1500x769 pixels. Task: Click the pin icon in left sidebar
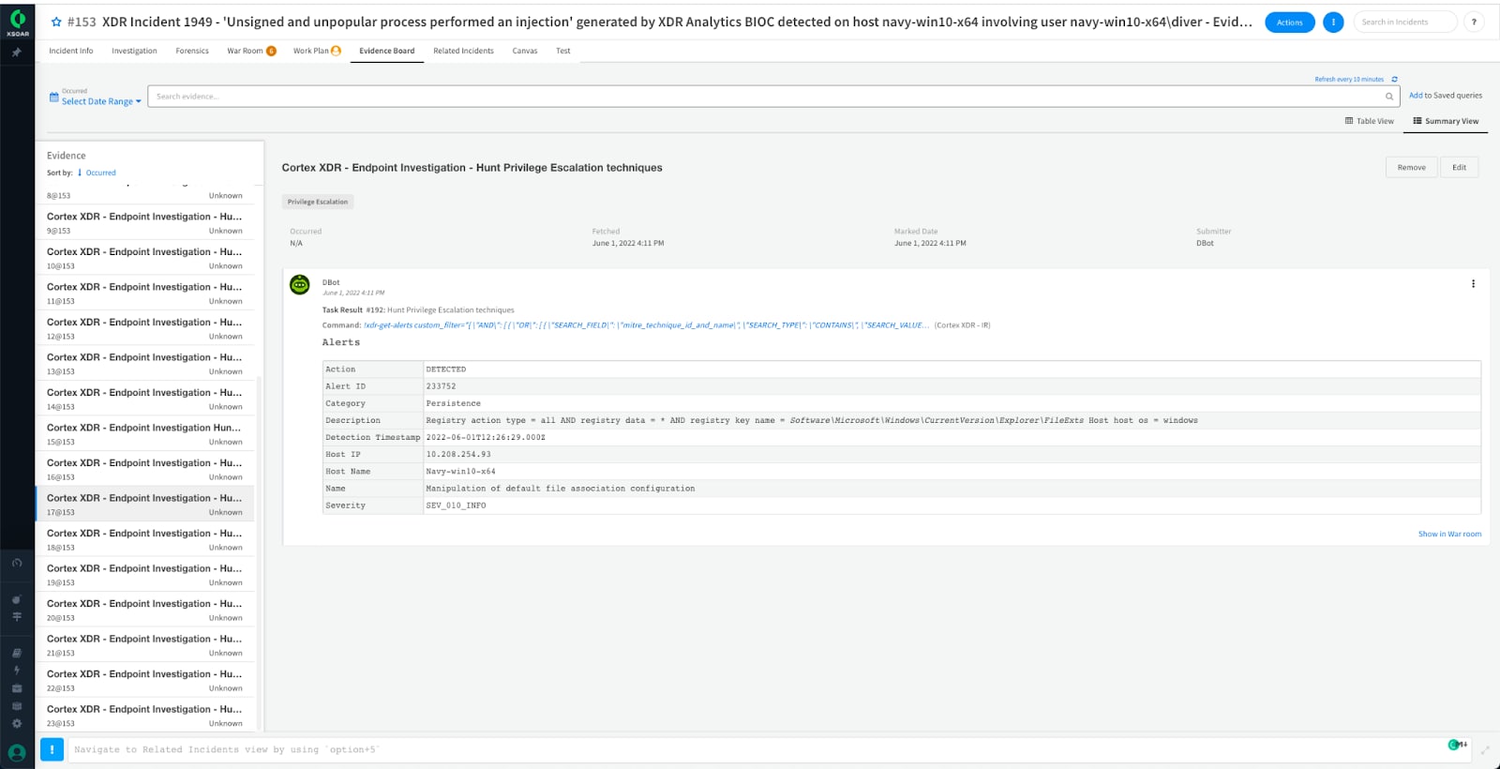point(17,53)
